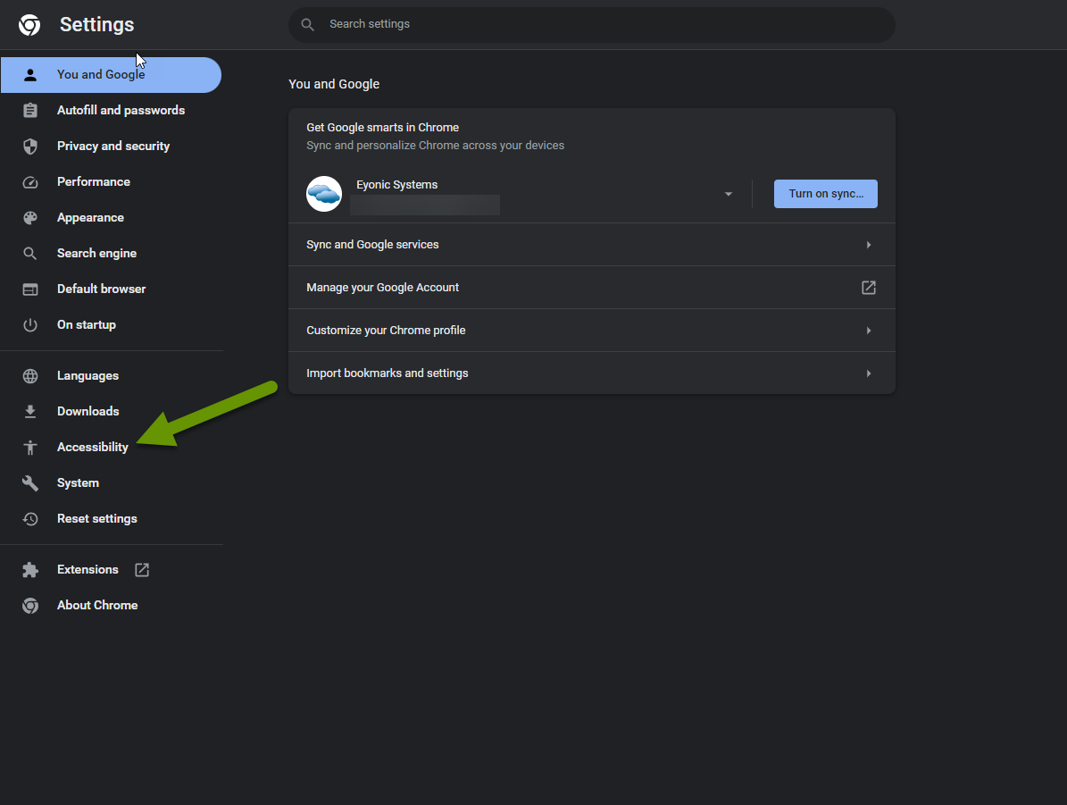Click the Languages globe icon
Screen dimensions: 1067x805
tap(30, 376)
